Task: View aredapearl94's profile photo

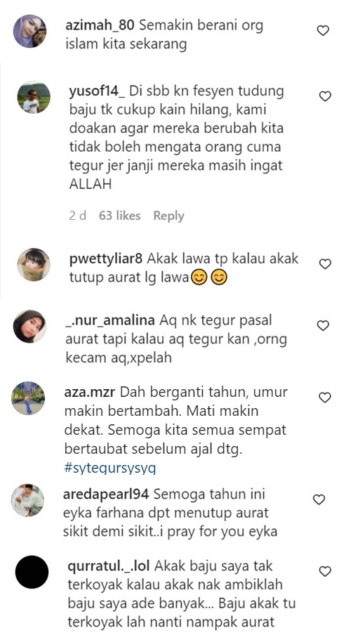Action: (27, 500)
